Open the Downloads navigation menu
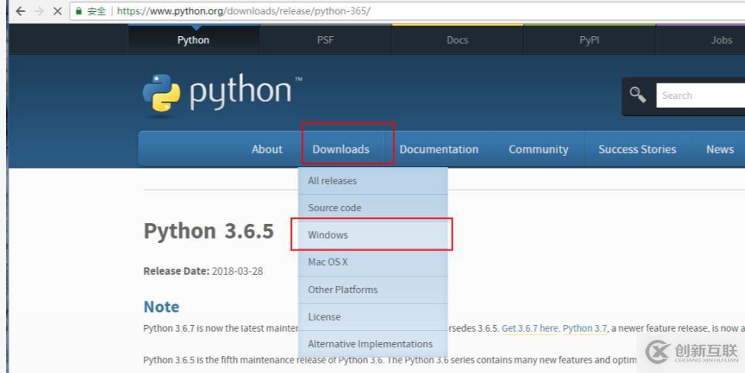Screen dimensions: 745x373 [x=340, y=149]
